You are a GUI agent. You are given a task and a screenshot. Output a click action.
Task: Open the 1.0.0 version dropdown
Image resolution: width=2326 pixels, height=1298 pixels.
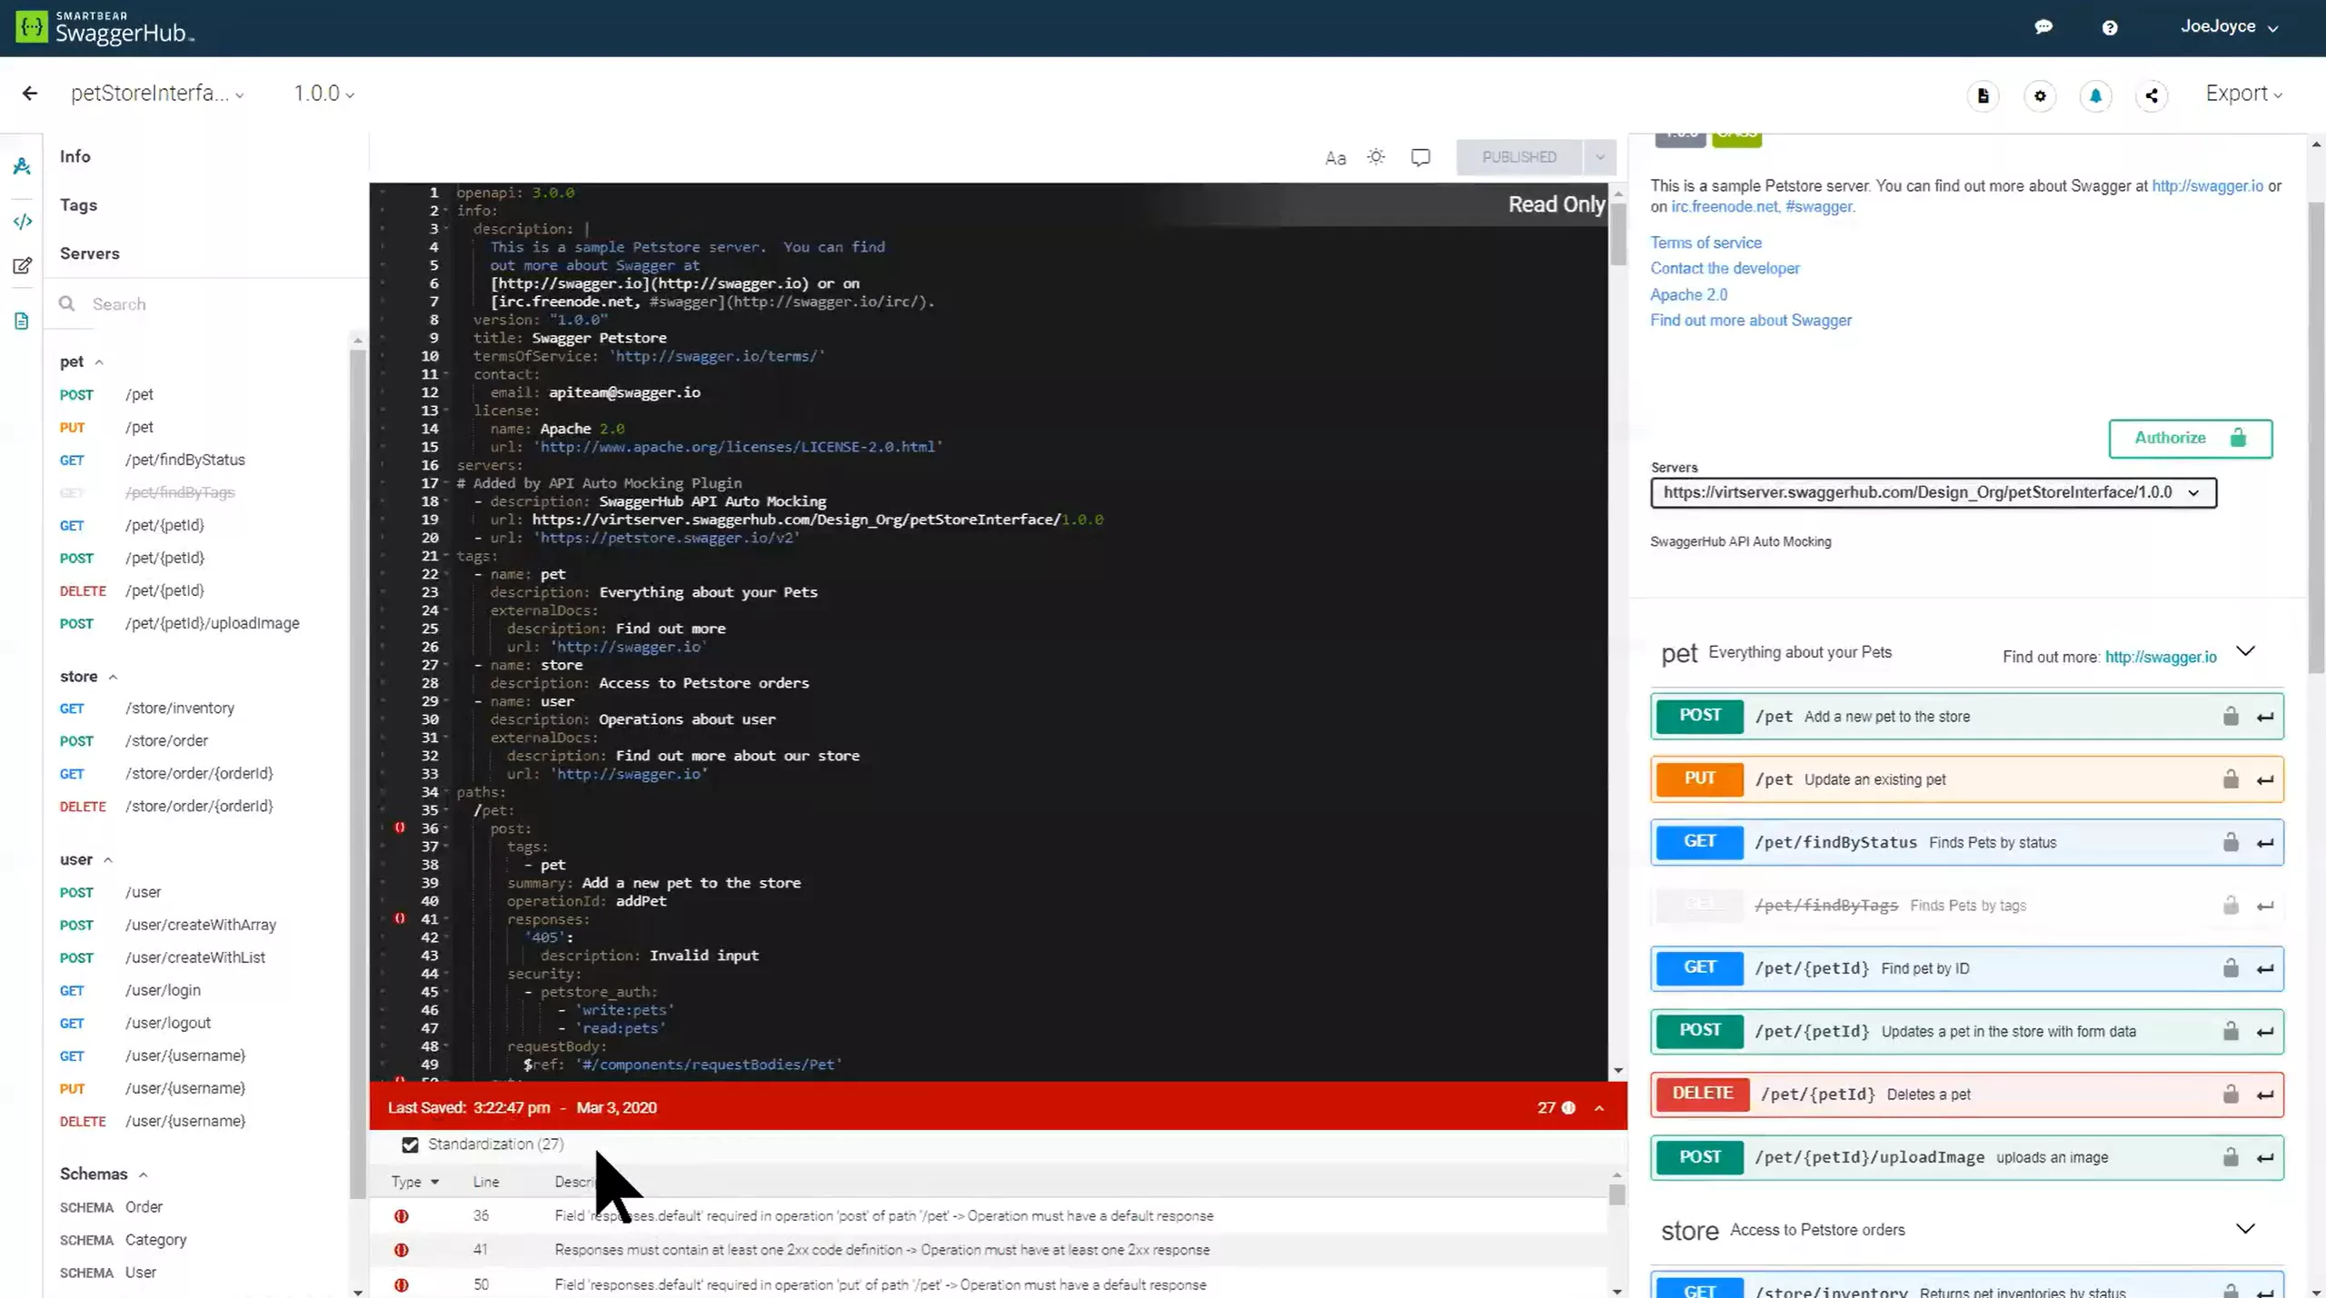coord(323,94)
